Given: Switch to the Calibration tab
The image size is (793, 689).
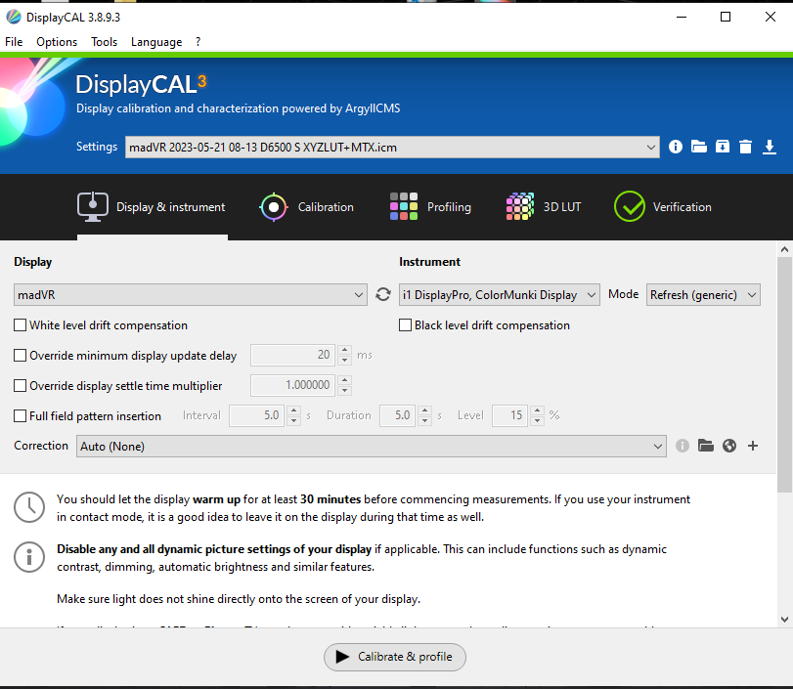Looking at the screenshot, I should (306, 207).
